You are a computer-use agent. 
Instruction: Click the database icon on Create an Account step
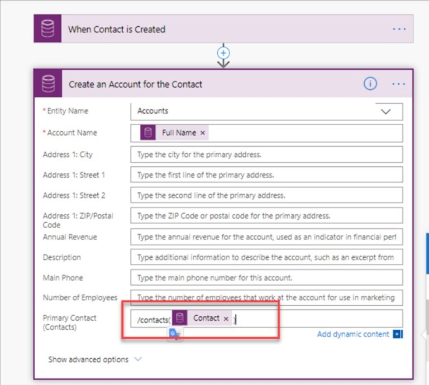click(48, 84)
